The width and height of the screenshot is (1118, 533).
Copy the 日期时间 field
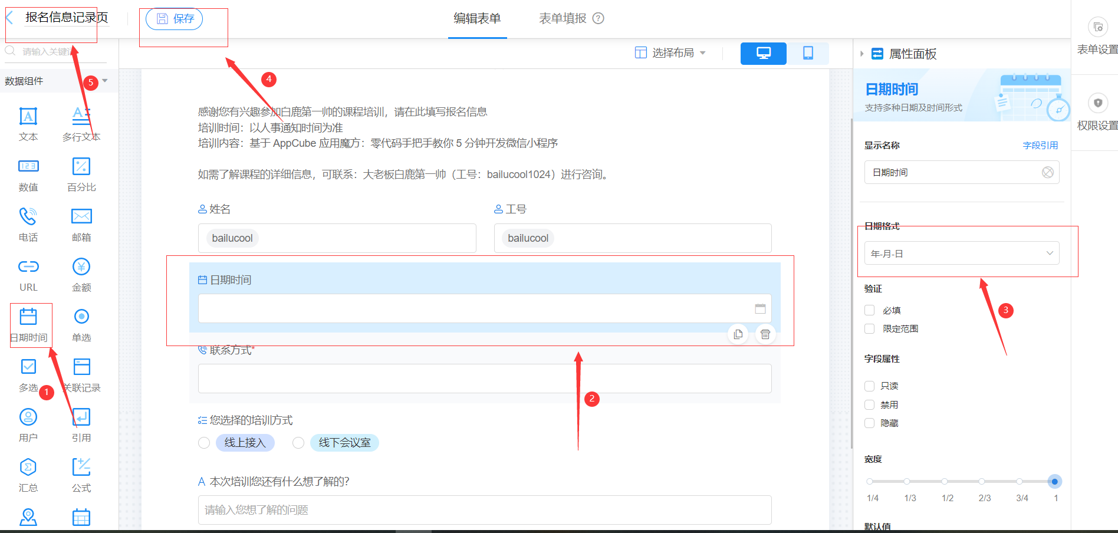pyautogui.click(x=738, y=334)
